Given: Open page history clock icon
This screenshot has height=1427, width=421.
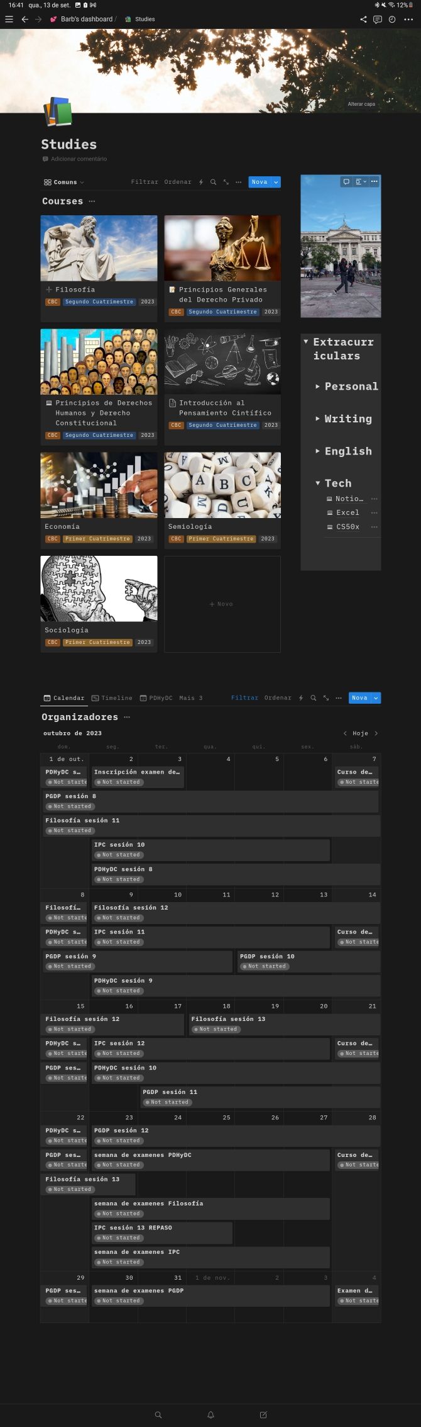Looking at the screenshot, I should (392, 20).
